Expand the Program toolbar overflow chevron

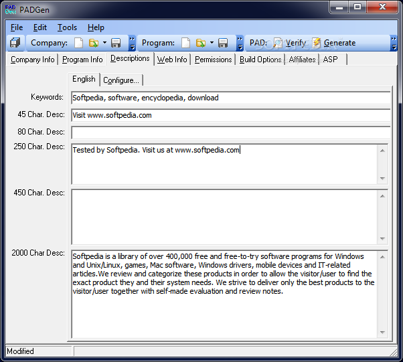[240, 43]
